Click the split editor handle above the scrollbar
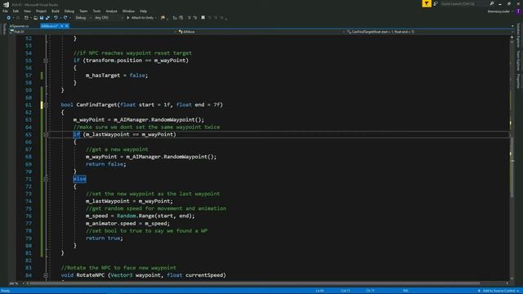Viewport: 523px width, 294px height. (x=512, y=38)
